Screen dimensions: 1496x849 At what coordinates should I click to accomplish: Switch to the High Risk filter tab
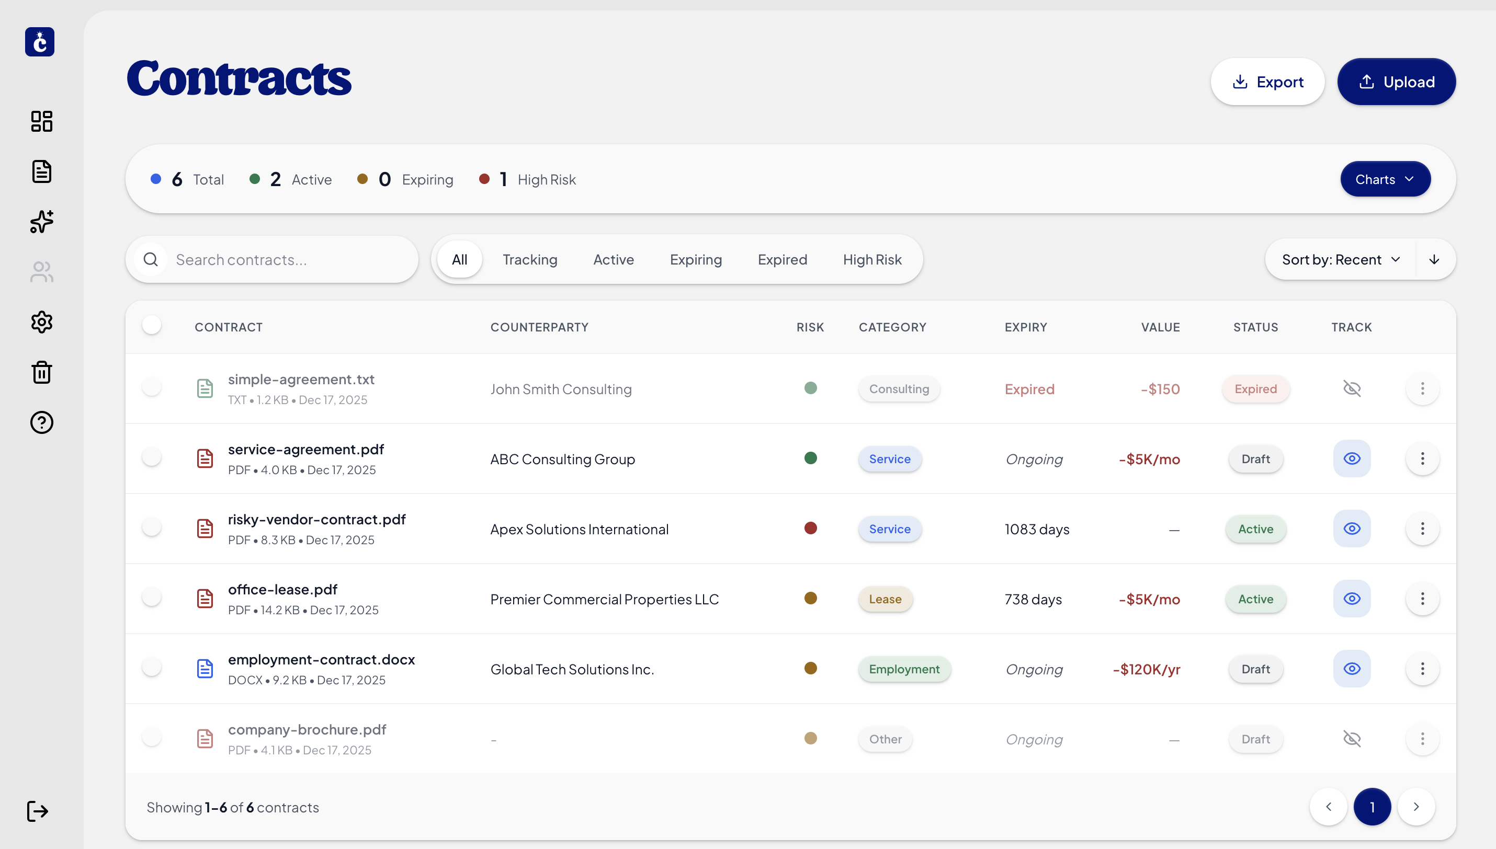[872, 259]
